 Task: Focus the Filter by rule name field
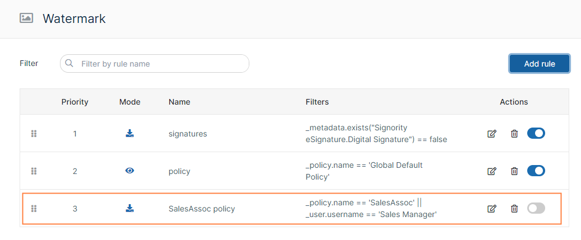coord(155,64)
